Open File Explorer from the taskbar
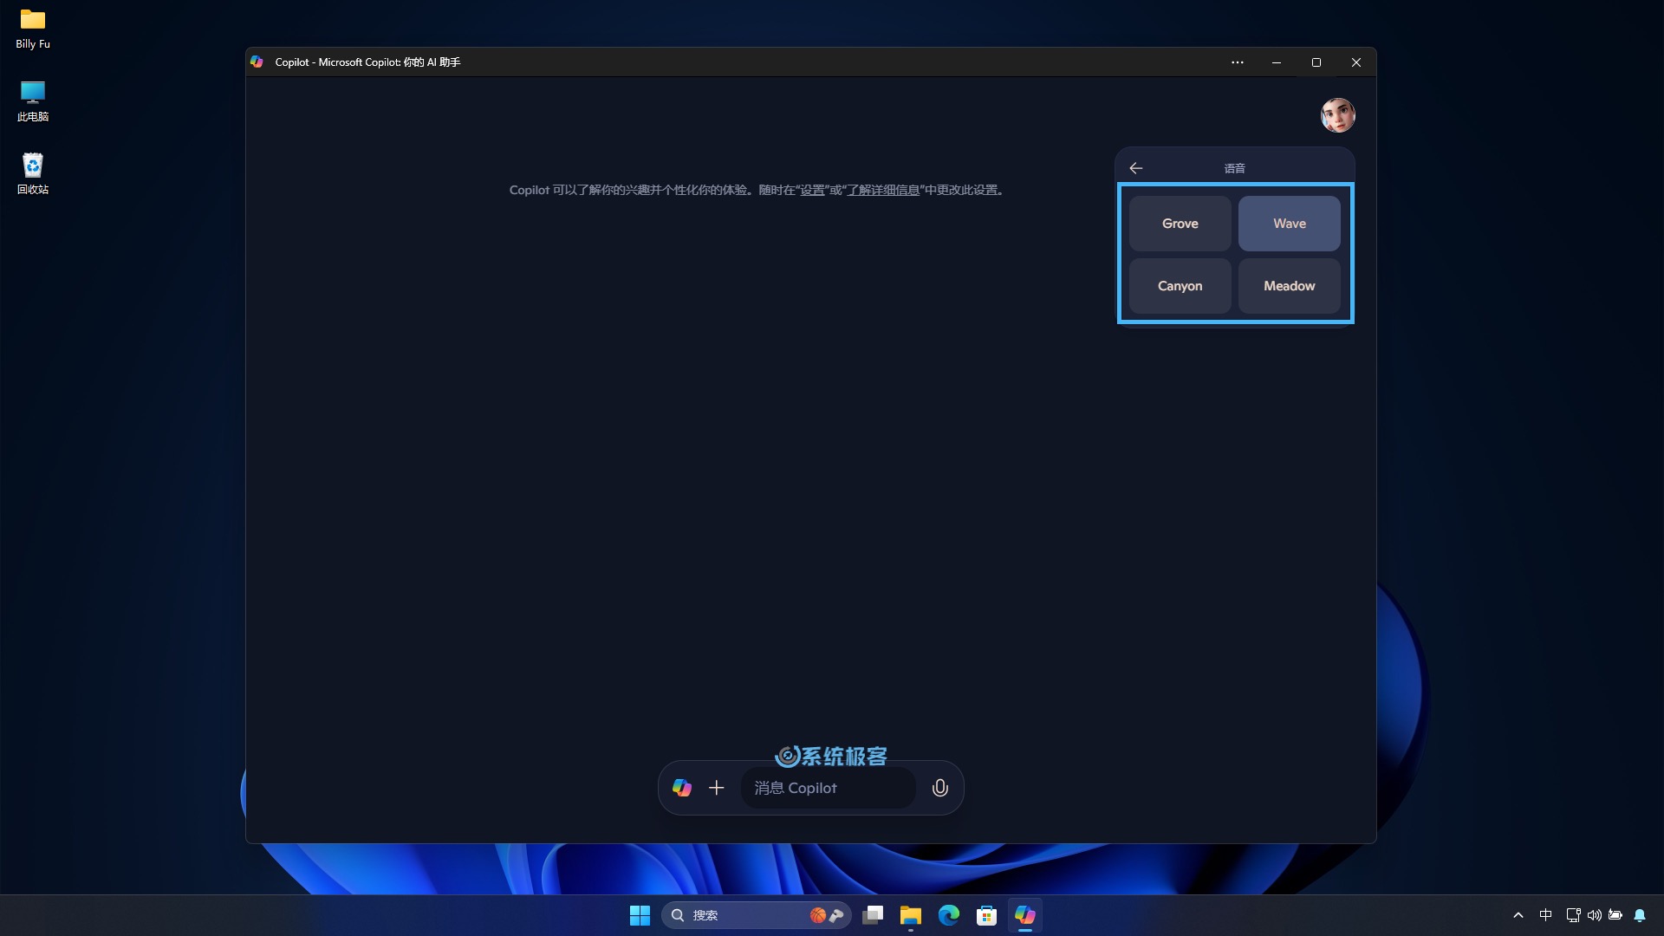 pyautogui.click(x=911, y=915)
